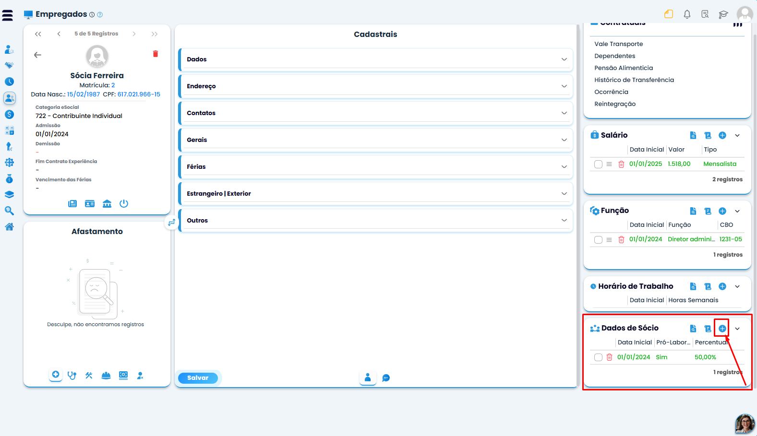Click the plus icon in Salário panel

(722, 135)
